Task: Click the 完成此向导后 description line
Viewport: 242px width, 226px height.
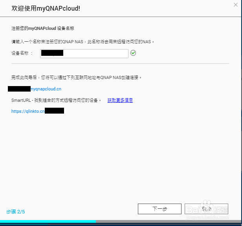Action: tap(76, 77)
